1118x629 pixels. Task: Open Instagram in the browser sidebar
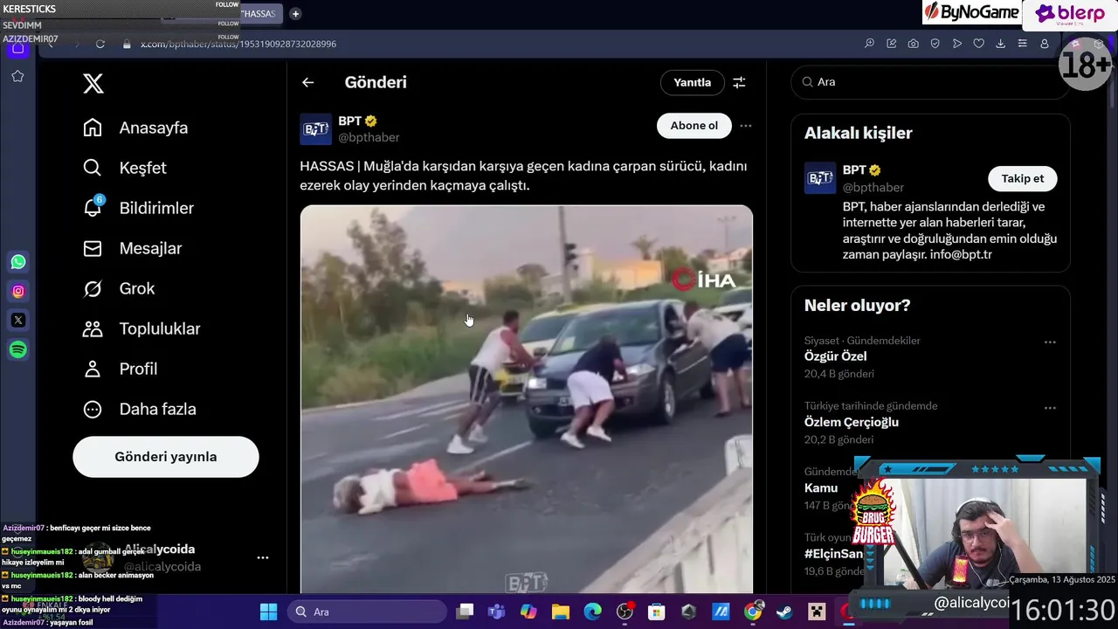tap(18, 291)
